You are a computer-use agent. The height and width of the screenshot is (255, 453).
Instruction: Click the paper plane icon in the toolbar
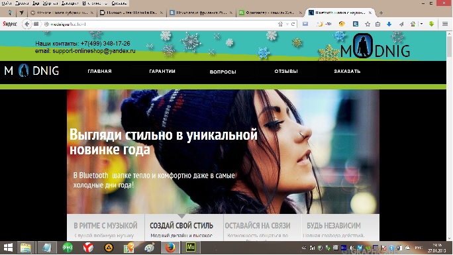click(401, 24)
